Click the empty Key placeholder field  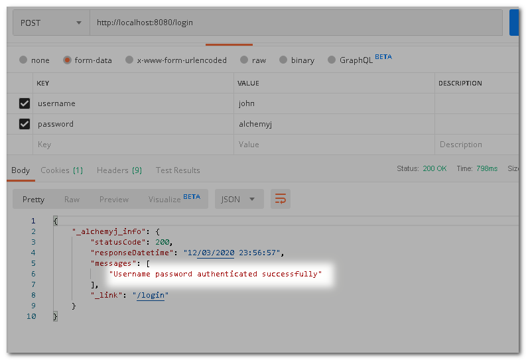click(133, 145)
